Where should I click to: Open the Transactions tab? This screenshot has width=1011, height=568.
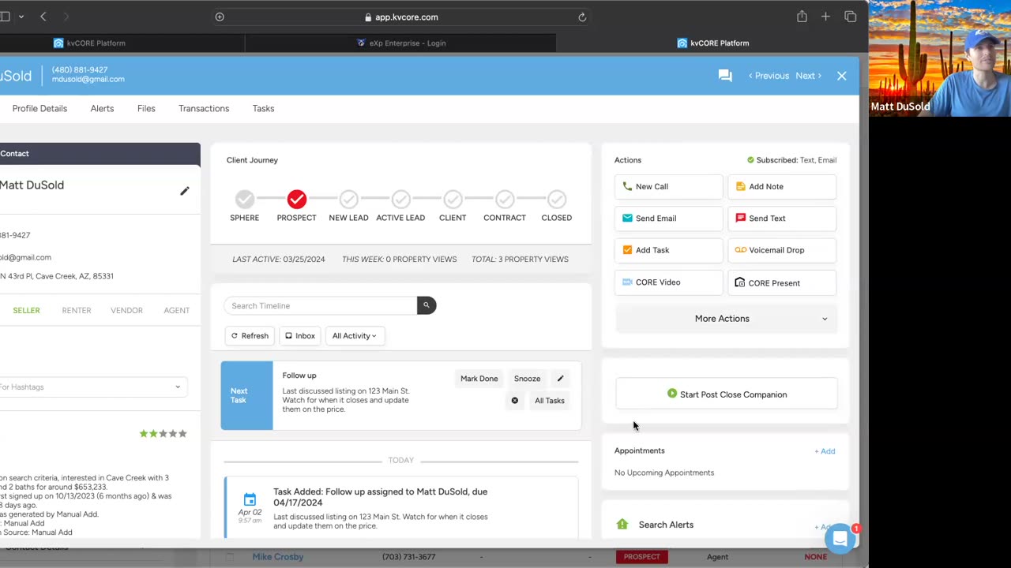[204, 108]
